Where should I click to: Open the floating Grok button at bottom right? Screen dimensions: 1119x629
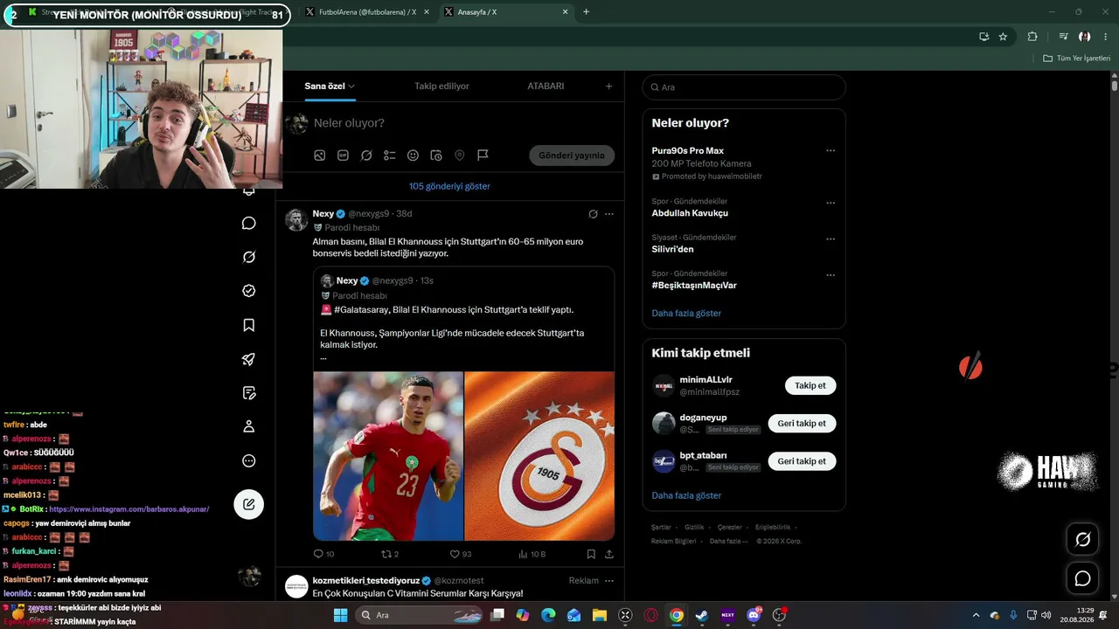pyautogui.click(x=1082, y=540)
